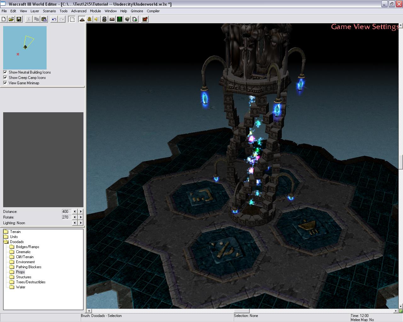The image size is (403, 322).
Task: Select the Structures doodad category
Action: tap(24, 277)
